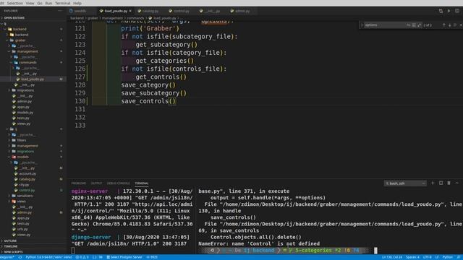This screenshot has height=260, width=463.
Task: Click the code "get_categories()" on line 125
Action: (x=165, y=61)
